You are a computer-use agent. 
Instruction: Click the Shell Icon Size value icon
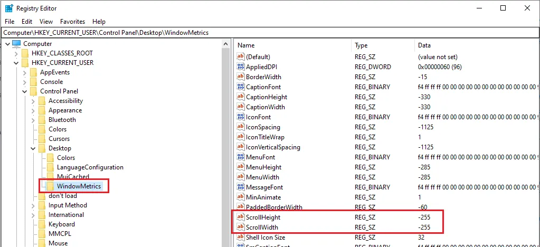[x=240, y=237]
